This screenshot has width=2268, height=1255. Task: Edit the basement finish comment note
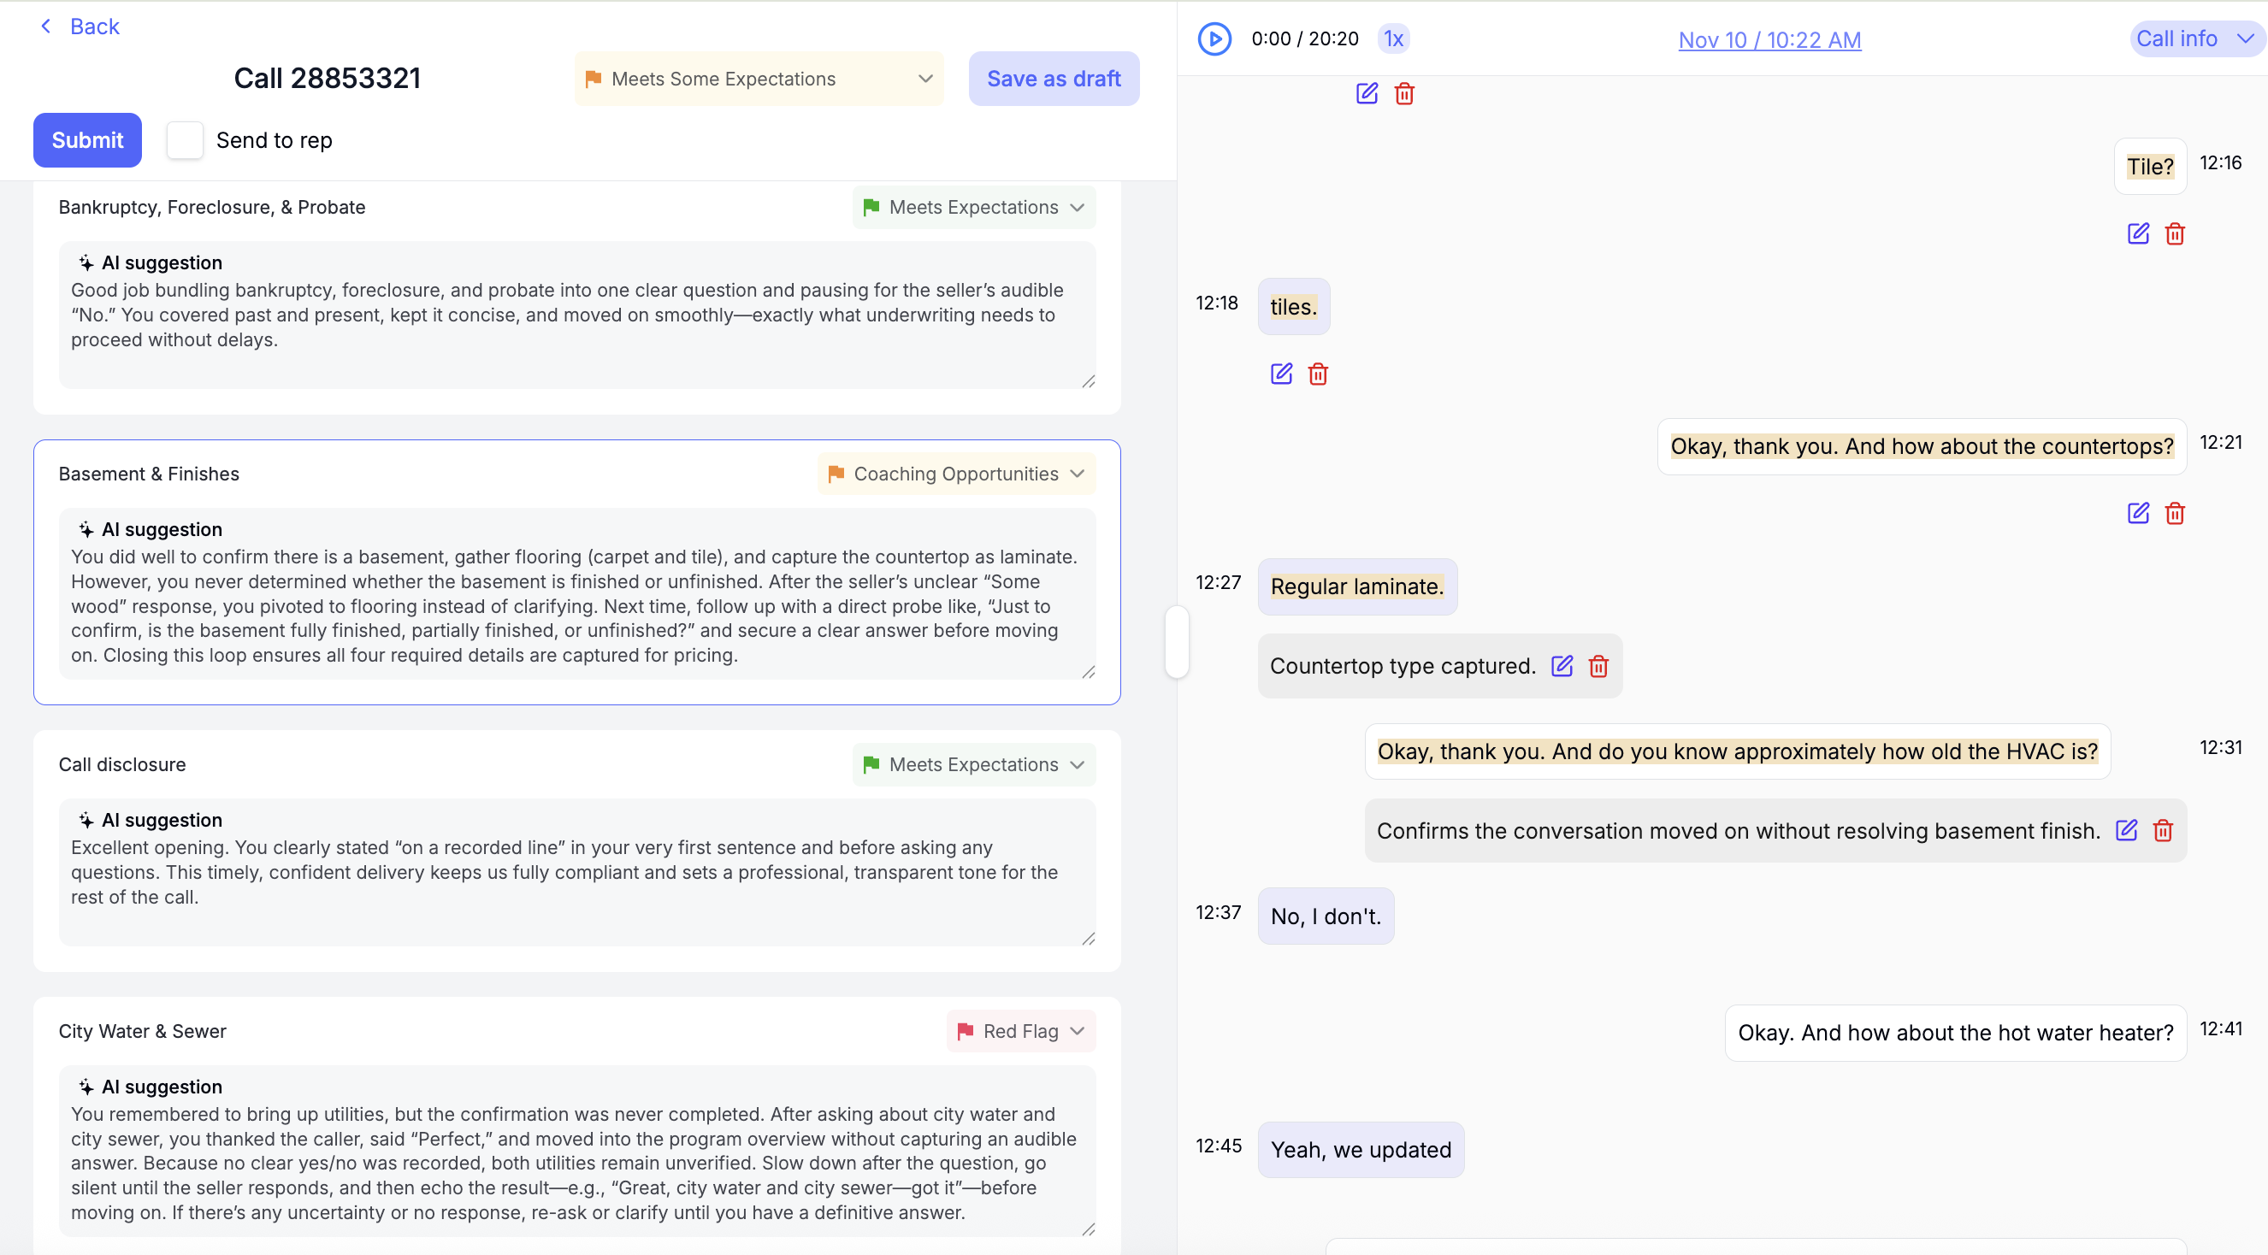(x=2126, y=830)
